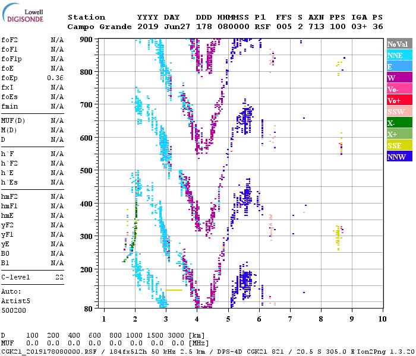Click the 500200 version number
Viewport: 416px width, 356px height.
click(14, 311)
